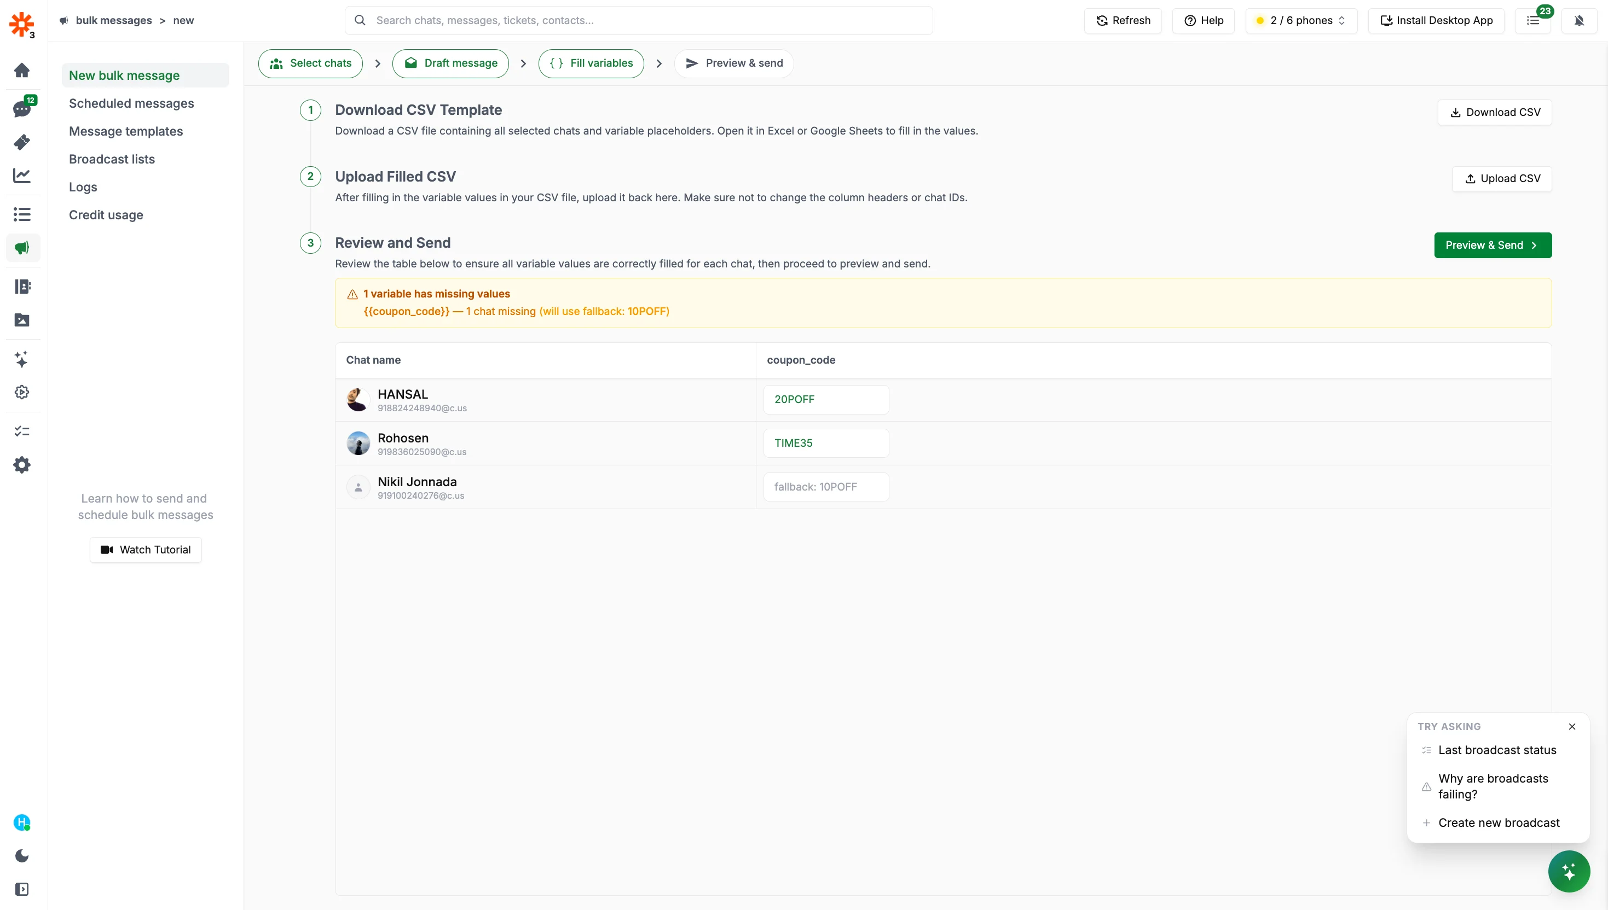Image resolution: width=1608 pixels, height=910 pixels.
Task: Click Nikil Jonnada placeholder avatar
Action: [358, 487]
